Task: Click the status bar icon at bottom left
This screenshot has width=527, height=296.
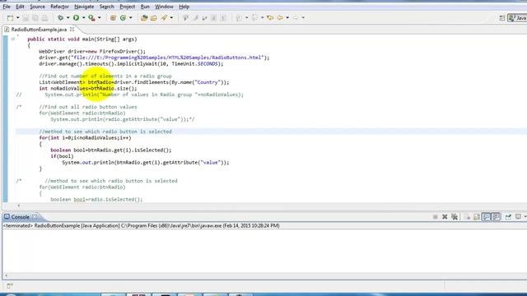Action: pyautogui.click(x=10, y=285)
